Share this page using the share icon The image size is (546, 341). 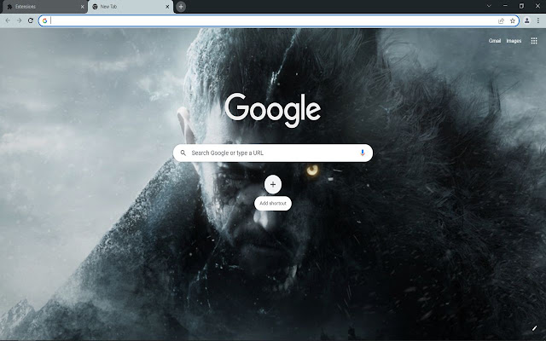(x=501, y=20)
